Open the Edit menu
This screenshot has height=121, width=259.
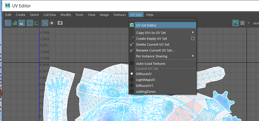pos(8,15)
